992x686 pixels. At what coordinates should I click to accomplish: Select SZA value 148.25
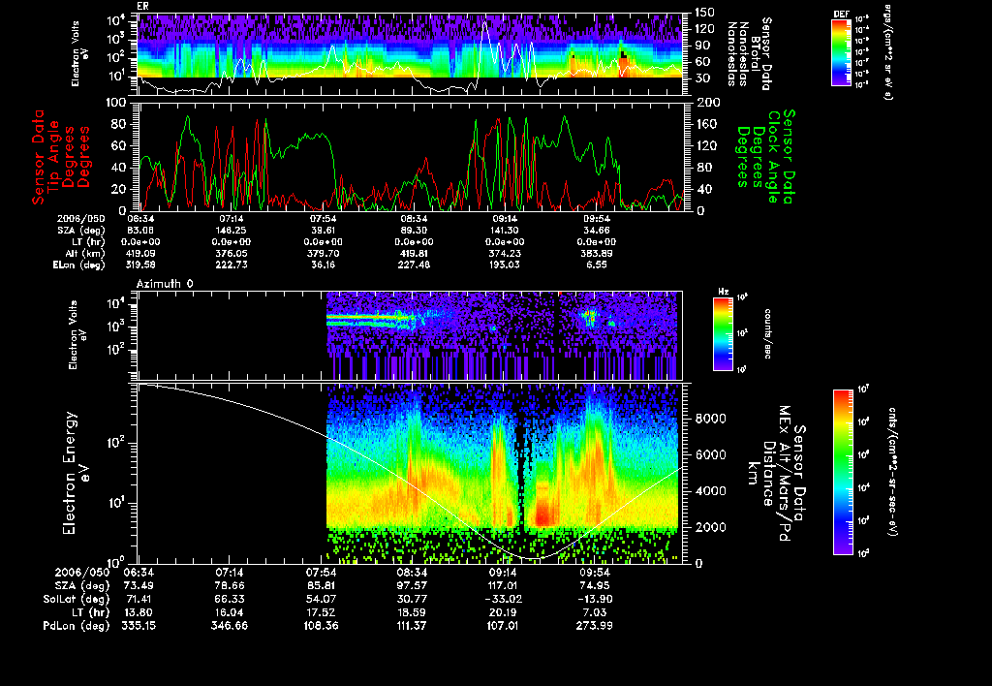[232, 231]
